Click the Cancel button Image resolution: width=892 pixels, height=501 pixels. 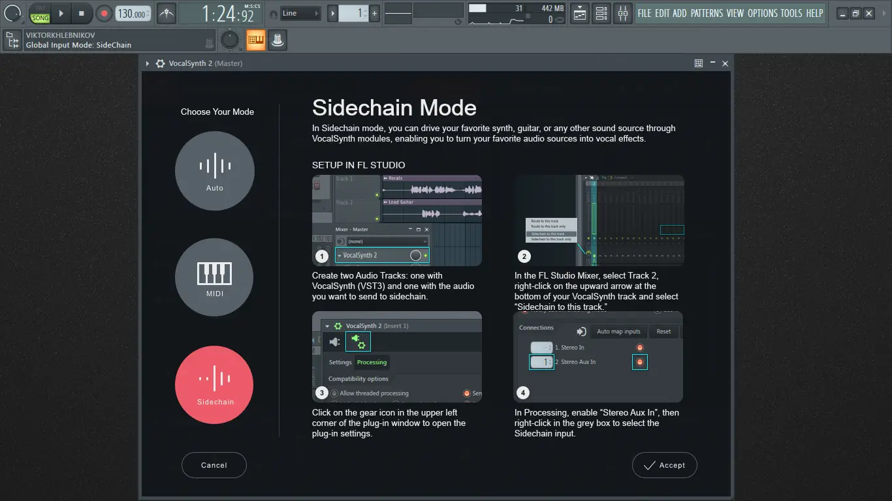coord(214,465)
